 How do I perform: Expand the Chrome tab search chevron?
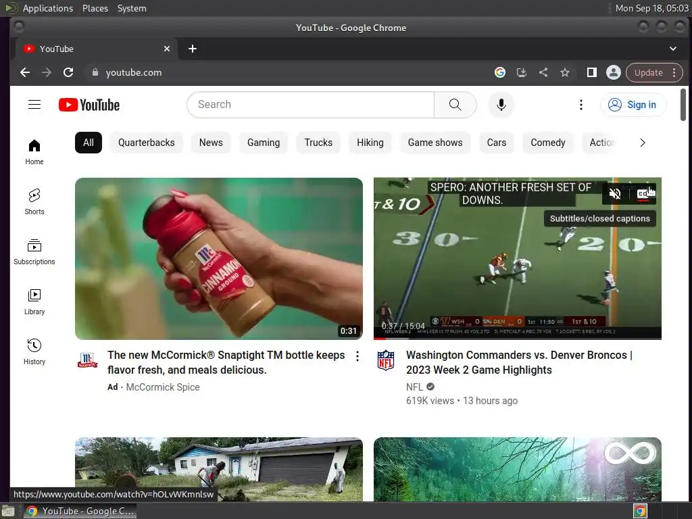[x=673, y=49]
